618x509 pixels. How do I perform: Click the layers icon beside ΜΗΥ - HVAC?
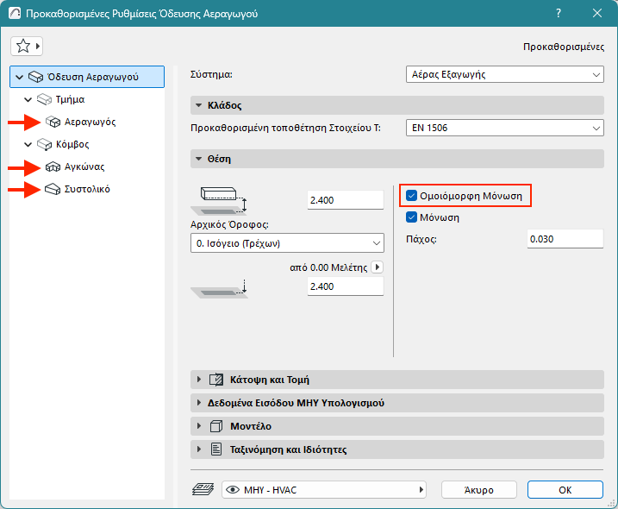coord(203,490)
